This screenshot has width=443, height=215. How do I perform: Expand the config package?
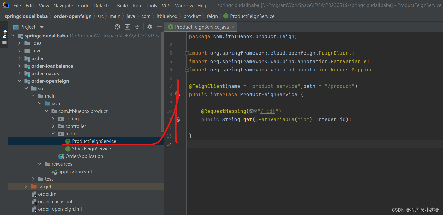pos(53,119)
